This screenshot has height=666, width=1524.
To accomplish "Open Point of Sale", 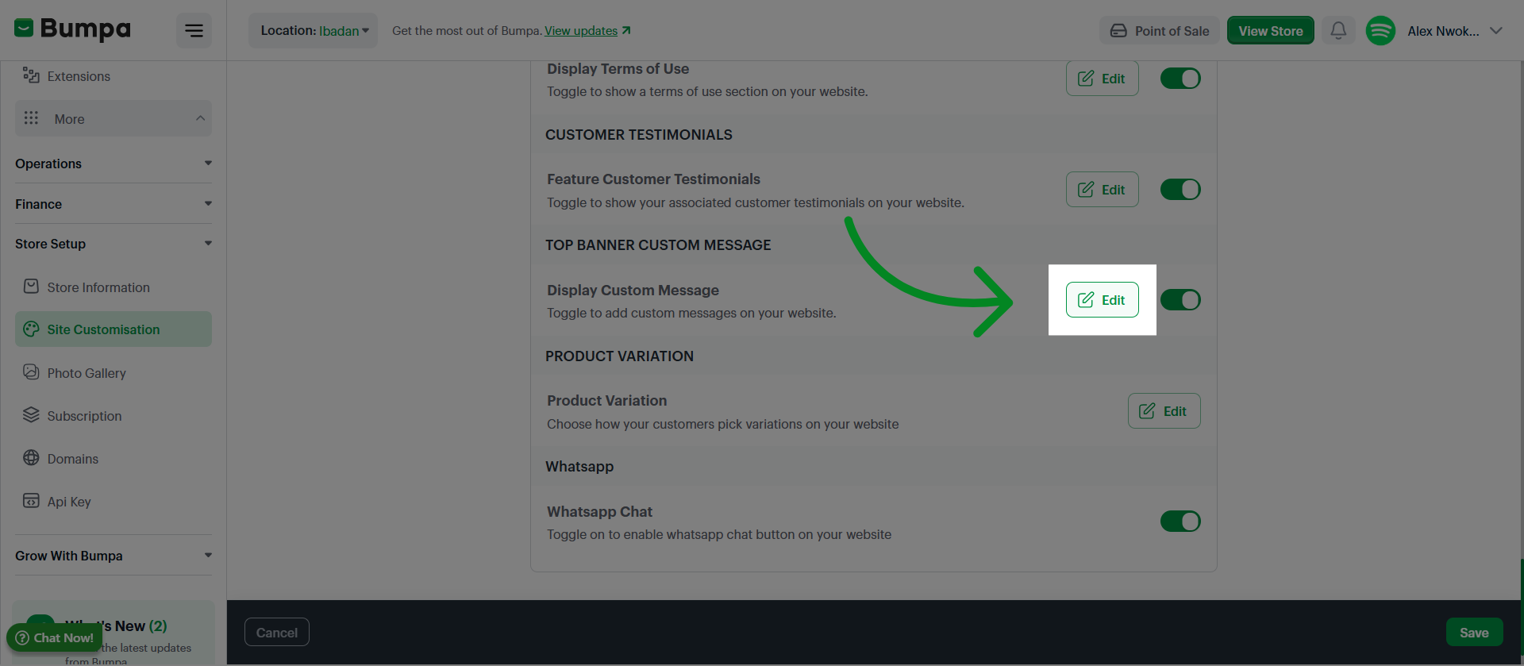I will [x=1160, y=31].
